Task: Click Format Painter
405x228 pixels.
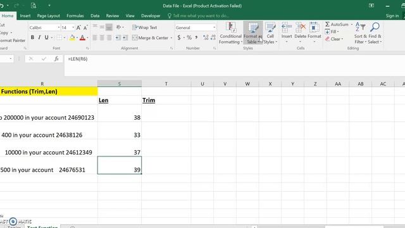Action: click(13, 41)
